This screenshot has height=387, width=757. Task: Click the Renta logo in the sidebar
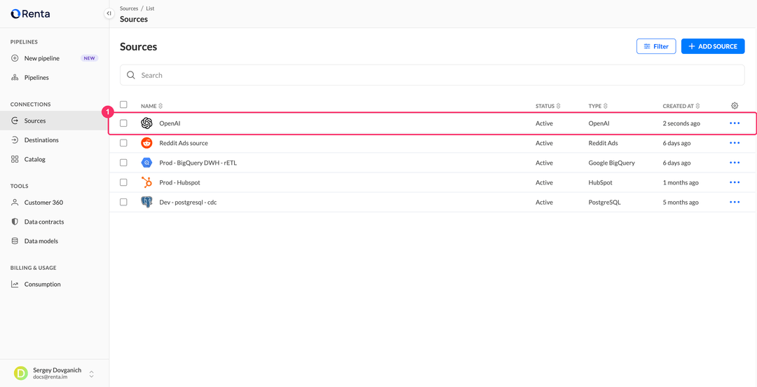coord(30,14)
